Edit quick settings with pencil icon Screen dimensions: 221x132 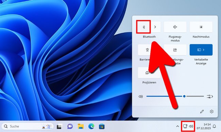202,111
